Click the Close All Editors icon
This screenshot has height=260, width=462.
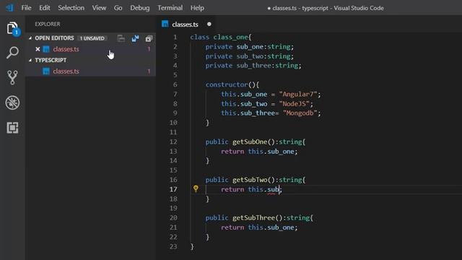coord(149,38)
